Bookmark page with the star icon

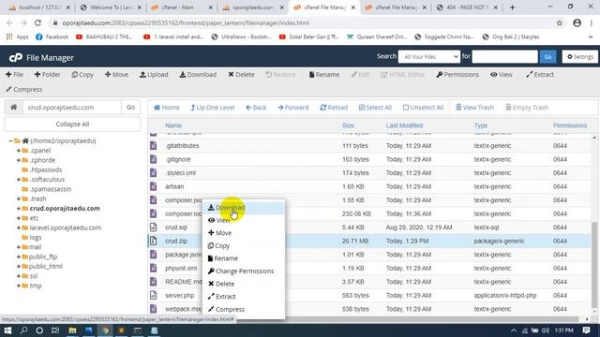(x=560, y=22)
